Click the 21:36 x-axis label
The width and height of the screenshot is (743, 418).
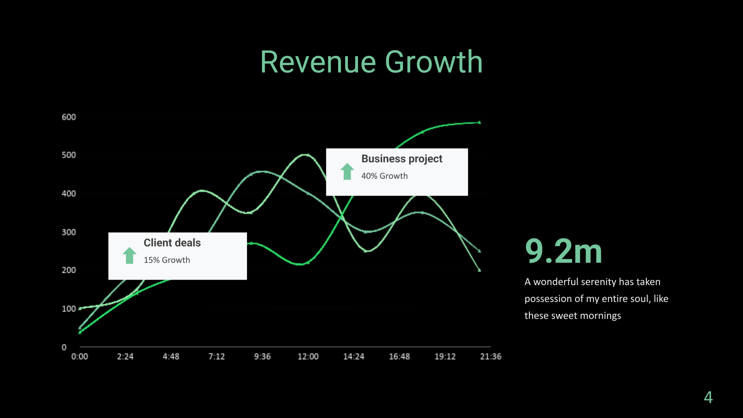tap(490, 357)
